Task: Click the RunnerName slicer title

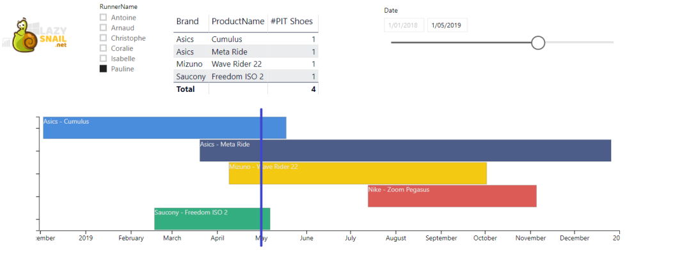Action: coord(118,6)
